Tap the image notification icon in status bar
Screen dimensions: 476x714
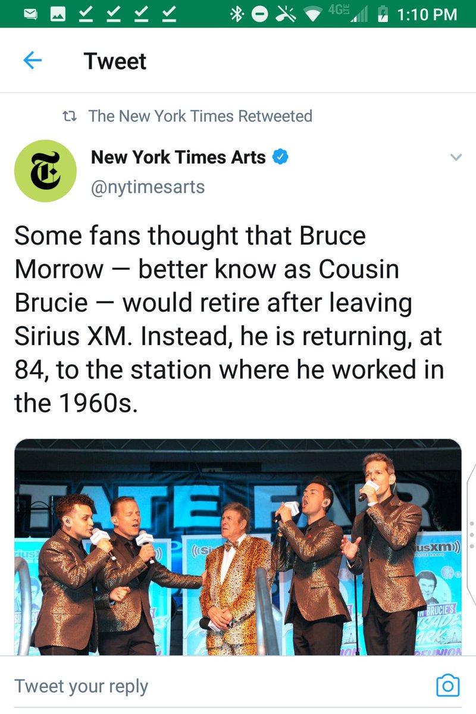tap(58, 14)
